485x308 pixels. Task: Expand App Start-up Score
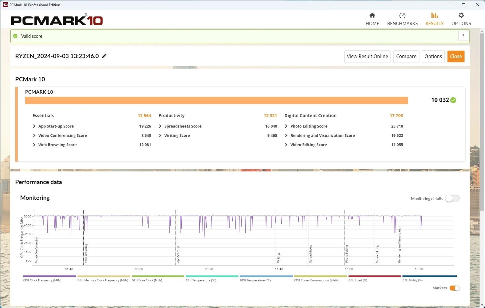tap(34, 126)
